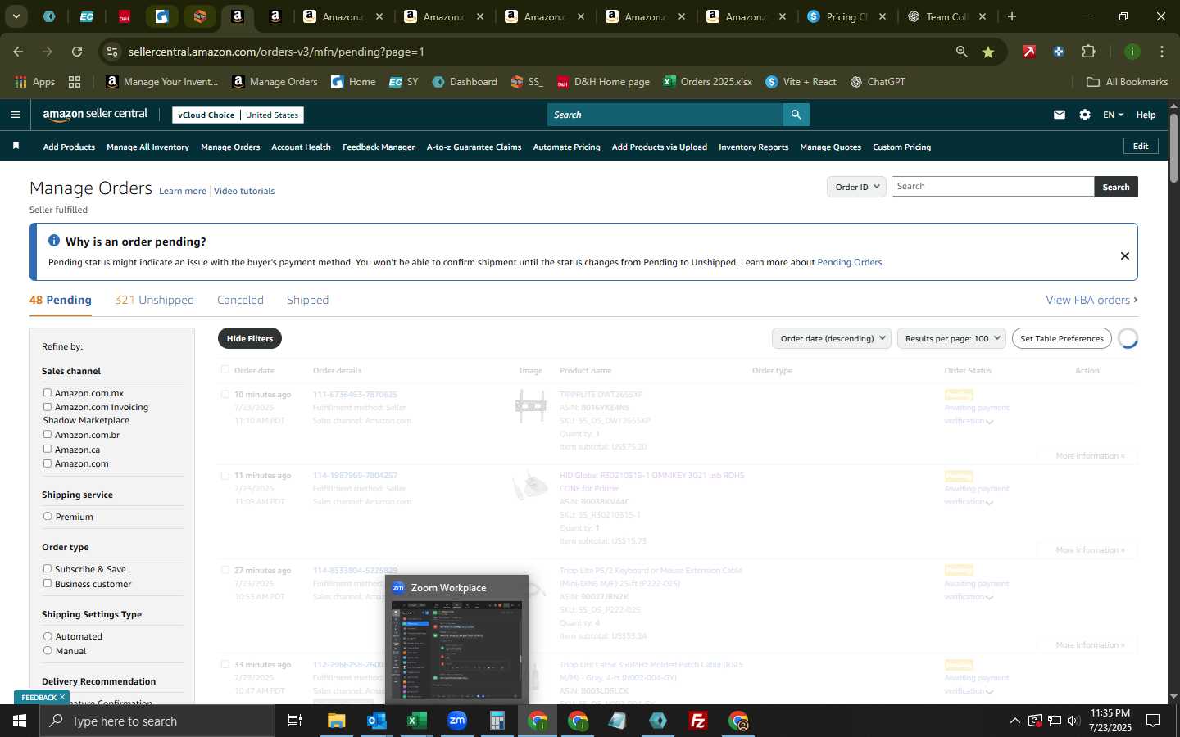This screenshot has width=1180, height=737.
Task: Open the tab search dropdown arrow
Action: coord(16,16)
